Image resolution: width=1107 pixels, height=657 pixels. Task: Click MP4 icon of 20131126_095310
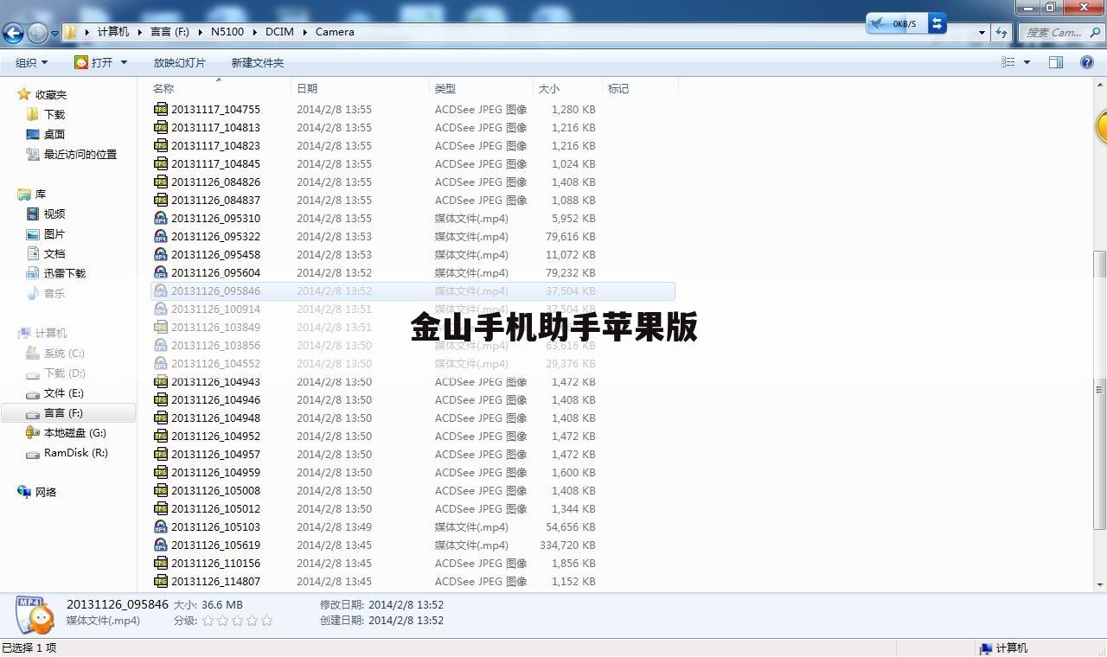[x=160, y=218]
